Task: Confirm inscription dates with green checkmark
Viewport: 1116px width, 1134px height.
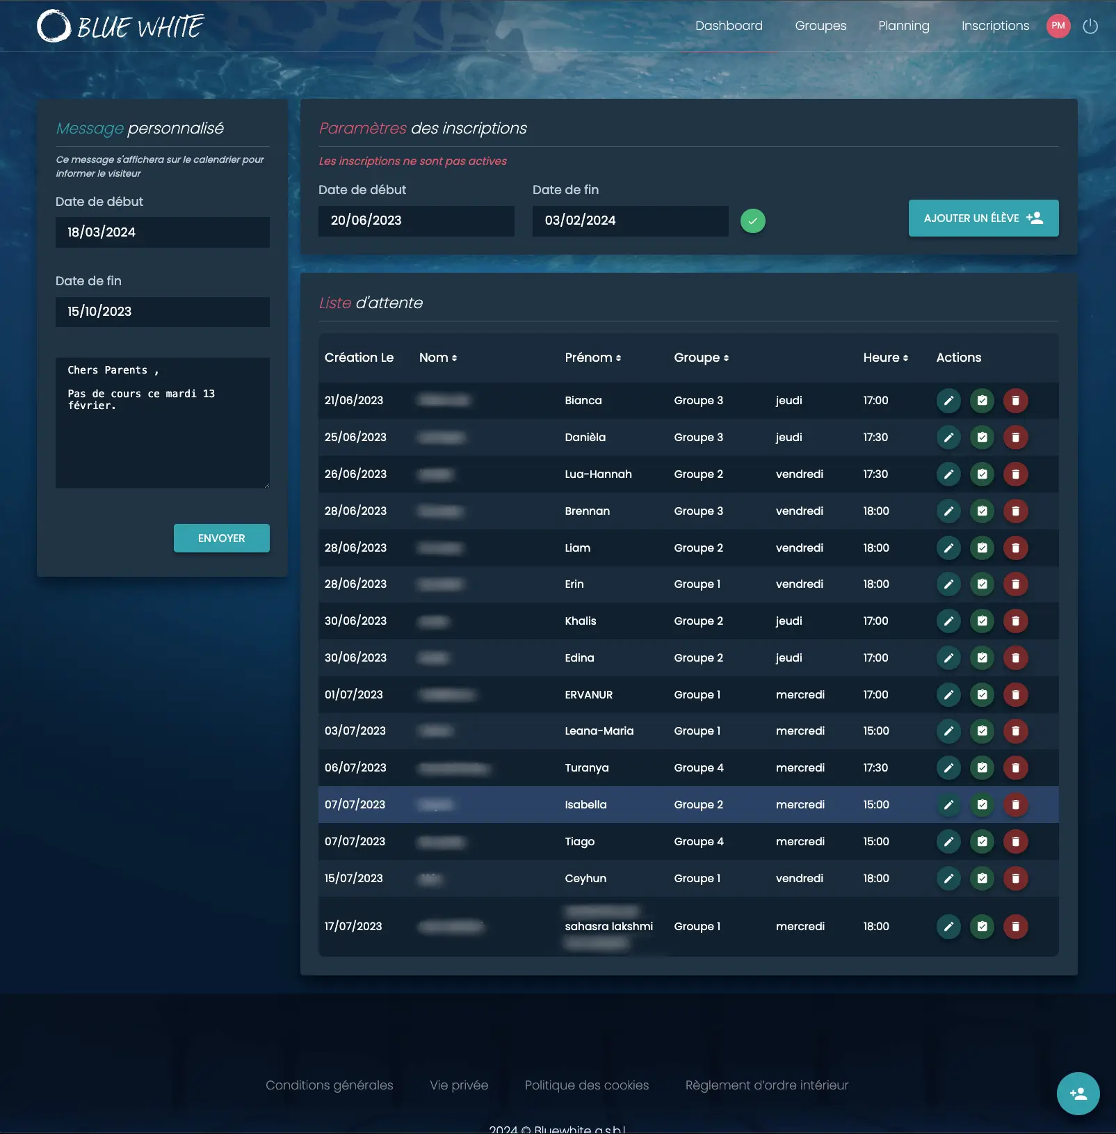Action: (752, 221)
